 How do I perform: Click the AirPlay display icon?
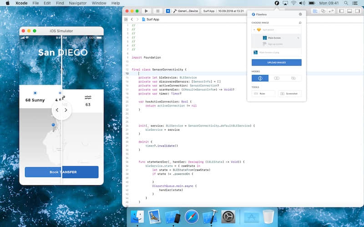click(x=285, y=3)
